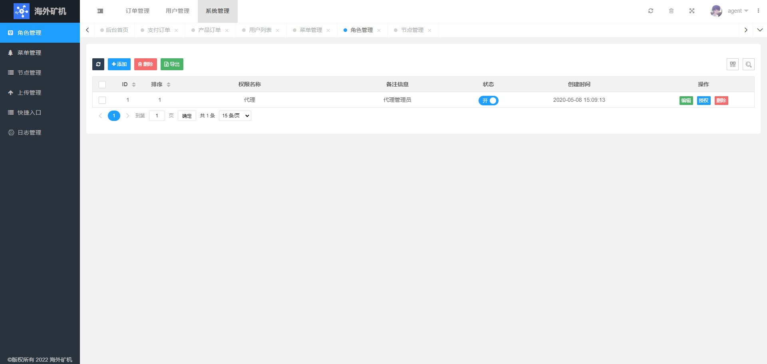
Task: Open 上传管理 in the sidebar
Action: tap(40, 93)
